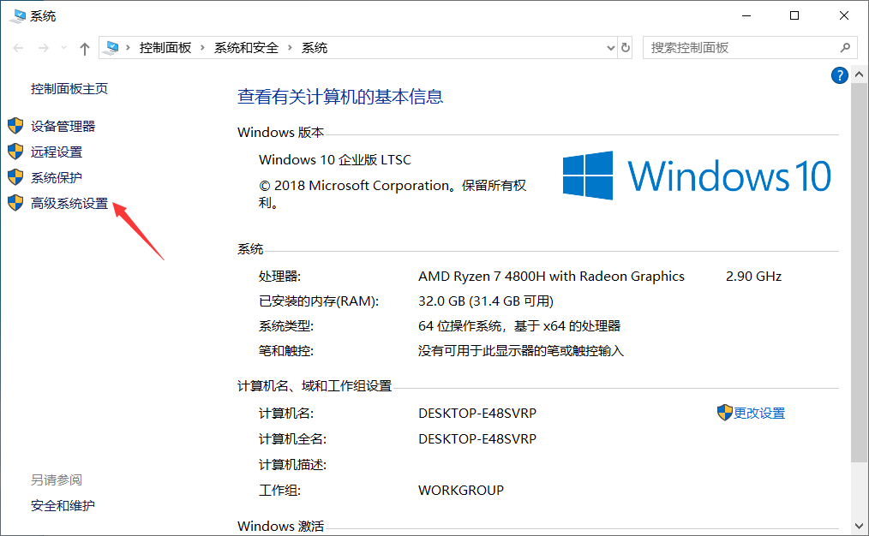869x536 pixels.
Task: Click shield icon beside 高级系统设置
Action: 15,203
